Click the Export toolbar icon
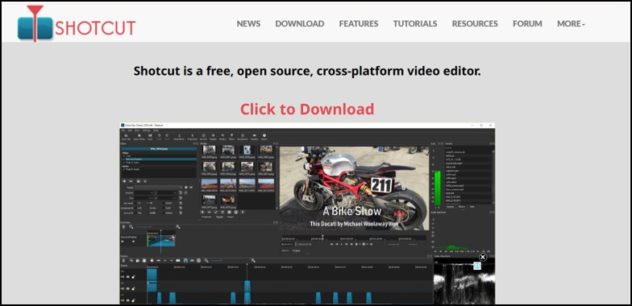Screen dimensions: 632x306 (x=264, y=135)
